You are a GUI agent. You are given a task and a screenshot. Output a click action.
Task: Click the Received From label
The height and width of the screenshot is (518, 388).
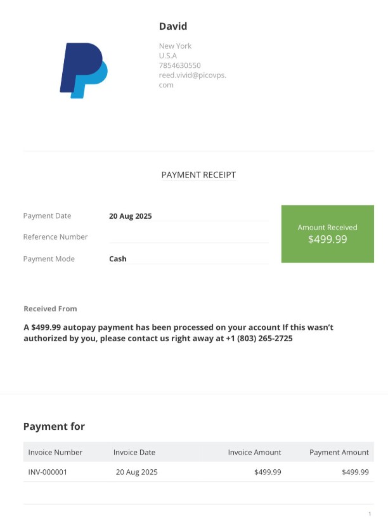point(50,309)
